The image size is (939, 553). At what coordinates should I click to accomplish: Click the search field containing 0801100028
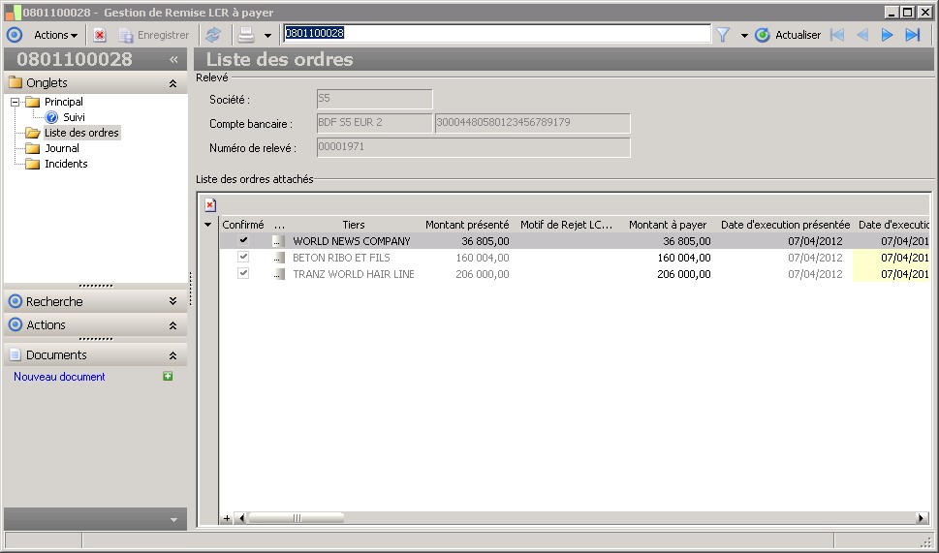497,34
